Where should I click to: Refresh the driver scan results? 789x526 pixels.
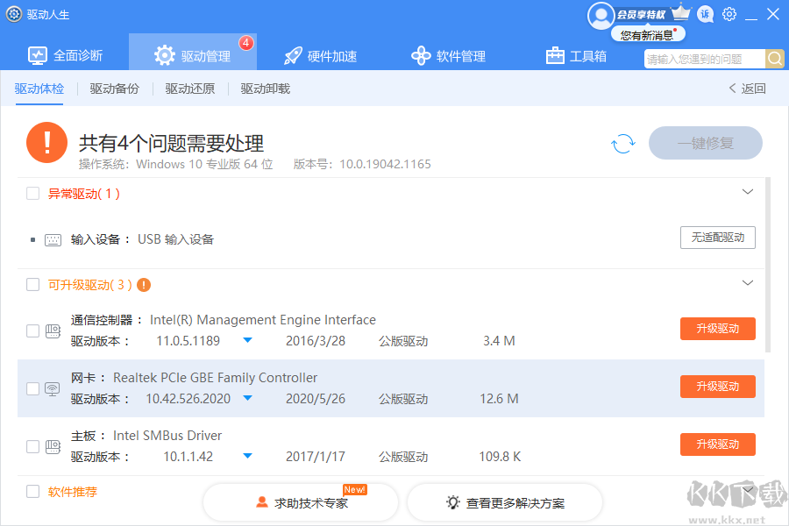pyautogui.click(x=623, y=144)
